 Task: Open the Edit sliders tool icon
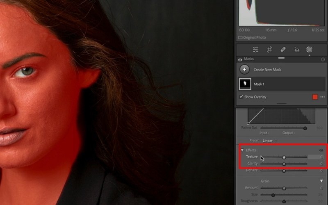(x=255, y=50)
